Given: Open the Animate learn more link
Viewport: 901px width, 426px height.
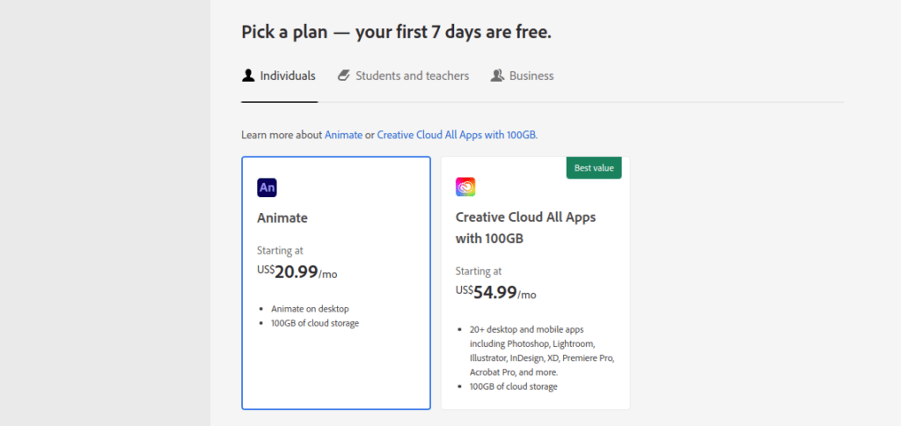Looking at the screenshot, I should (x=344, y=135).
